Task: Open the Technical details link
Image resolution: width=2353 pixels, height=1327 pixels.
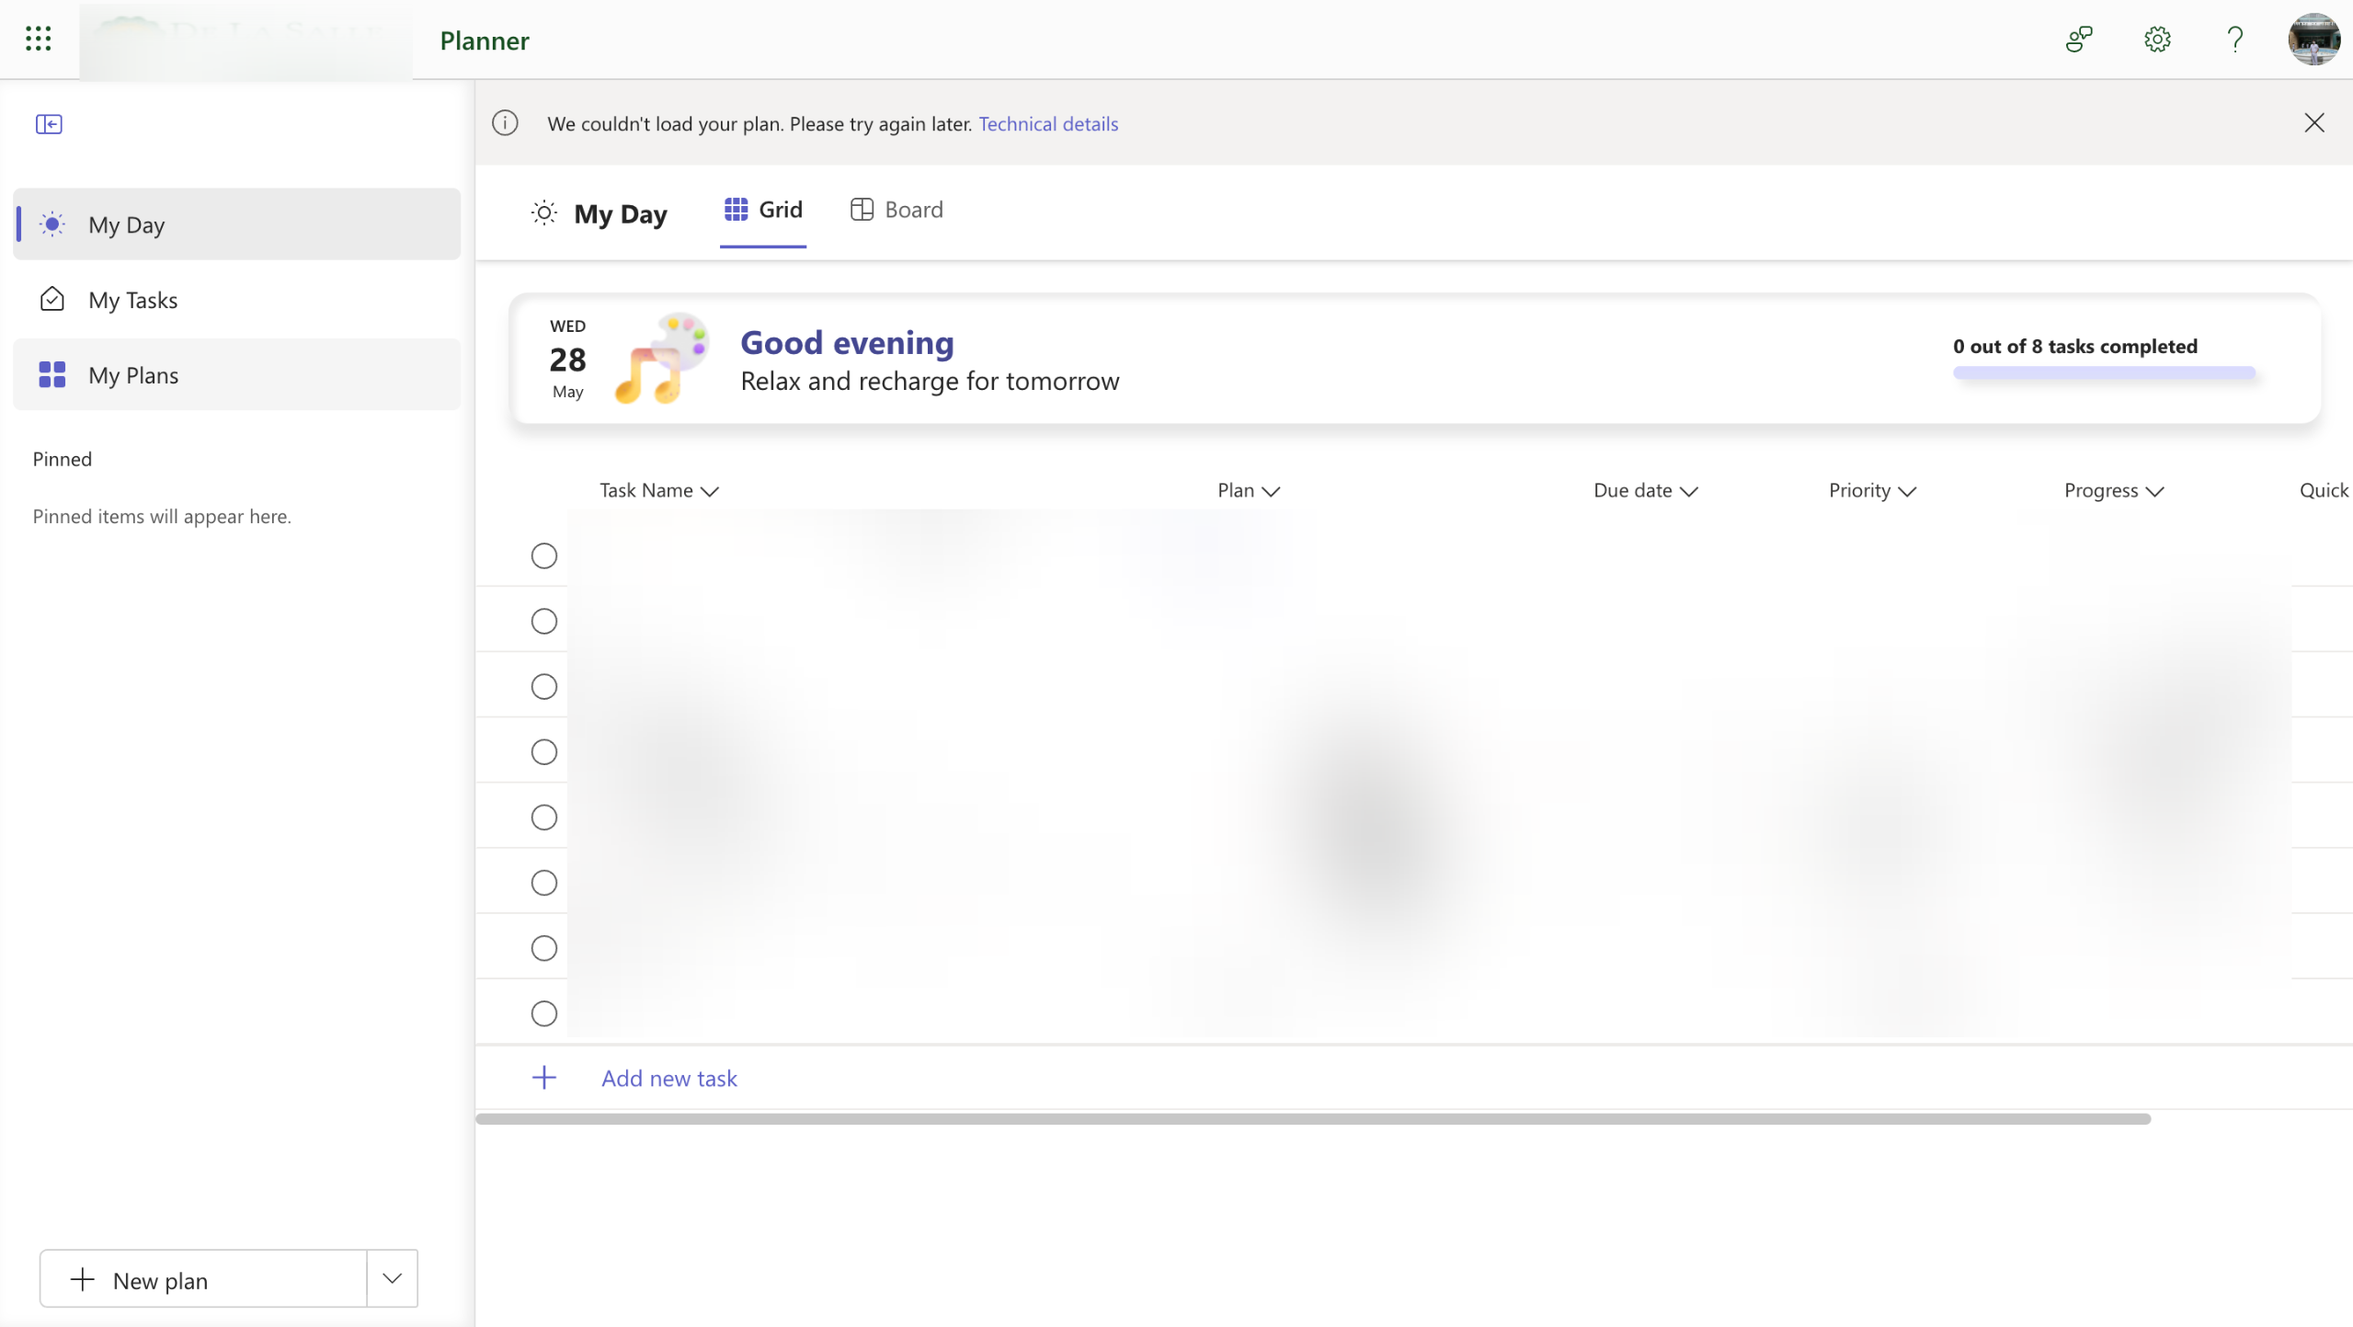Action: pos(1048,124)
